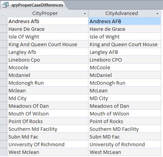
Task: Select the Southern MD Facility cell
Action: tap(125, 129)
